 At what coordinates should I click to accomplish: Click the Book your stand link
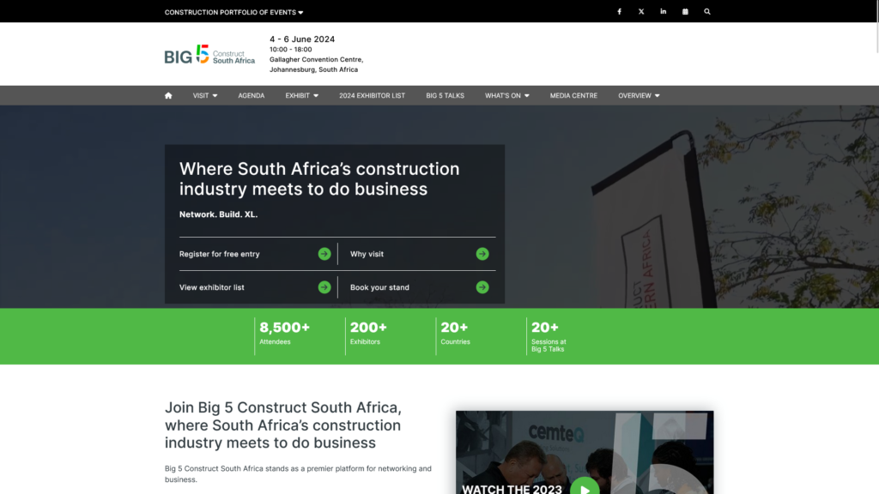pos(379,287)
